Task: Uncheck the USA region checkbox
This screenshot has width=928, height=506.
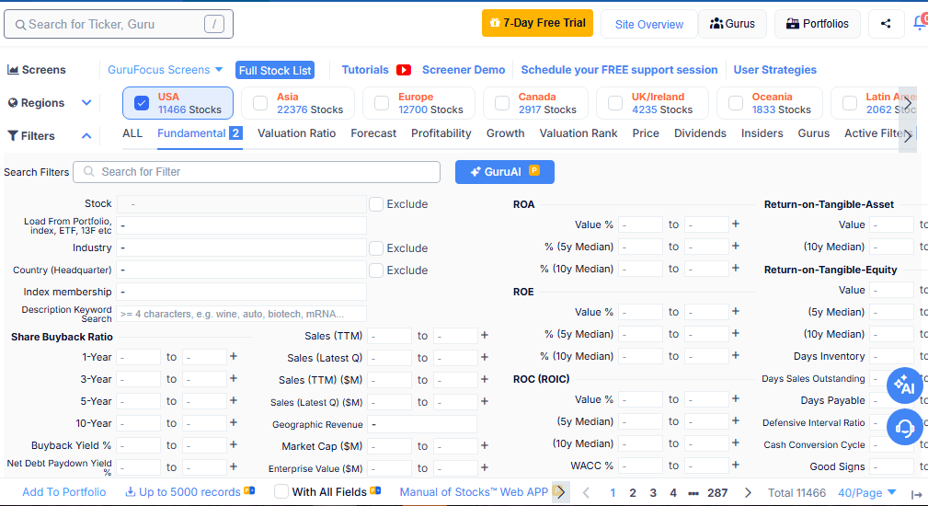Action: click(x=142, y=103)
